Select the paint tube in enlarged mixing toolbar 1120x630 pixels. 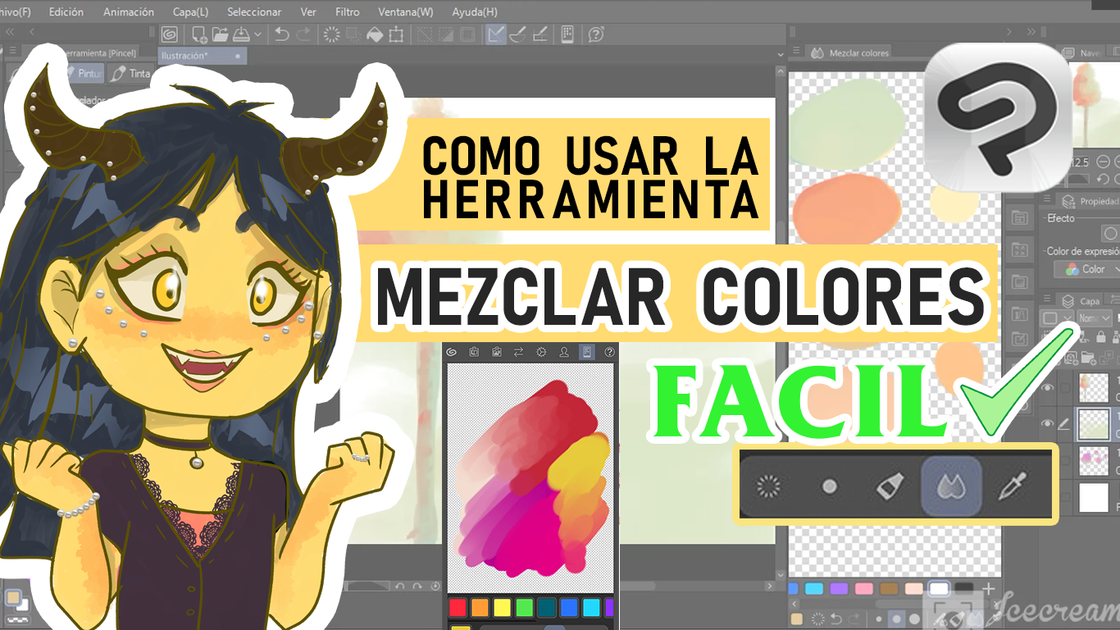coord(890,486)
